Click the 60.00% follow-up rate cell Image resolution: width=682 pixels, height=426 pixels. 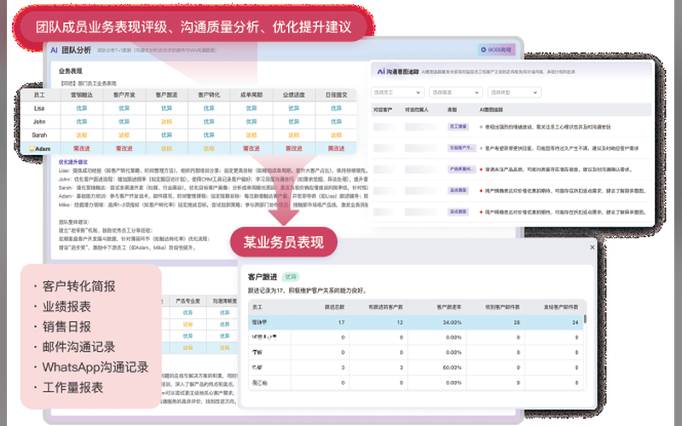point(452,368)
